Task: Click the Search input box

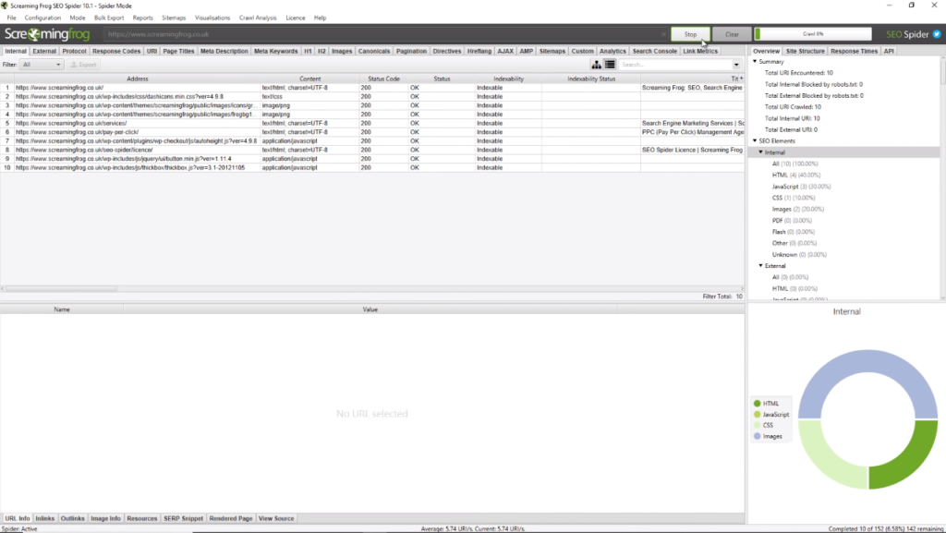Action: coord(675,65)
